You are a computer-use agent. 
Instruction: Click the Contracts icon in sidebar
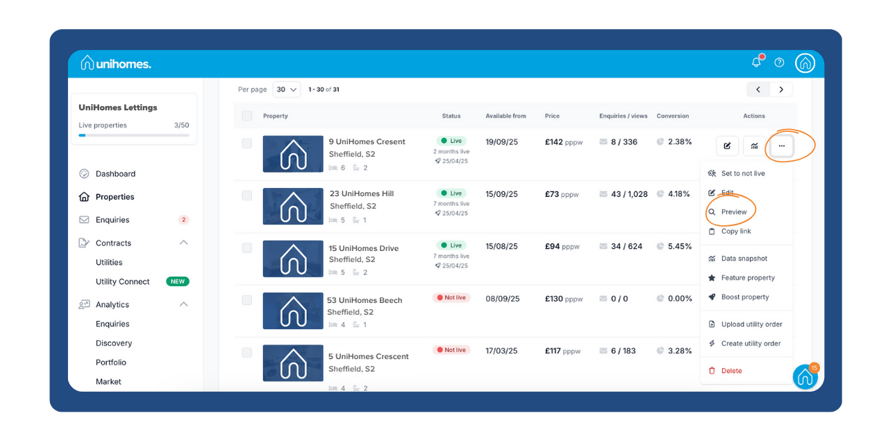84,243
